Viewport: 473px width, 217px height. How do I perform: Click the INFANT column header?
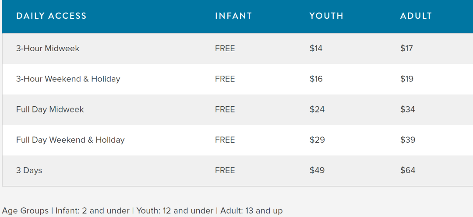point(233,16)
